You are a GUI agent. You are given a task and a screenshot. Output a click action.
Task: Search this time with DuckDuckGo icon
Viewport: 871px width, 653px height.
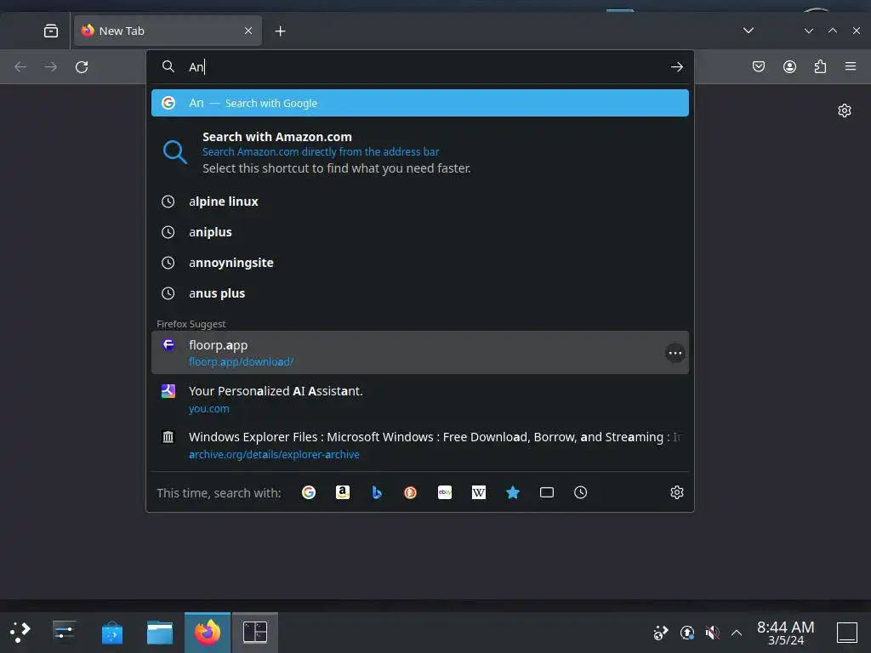[x=411, y=492]
